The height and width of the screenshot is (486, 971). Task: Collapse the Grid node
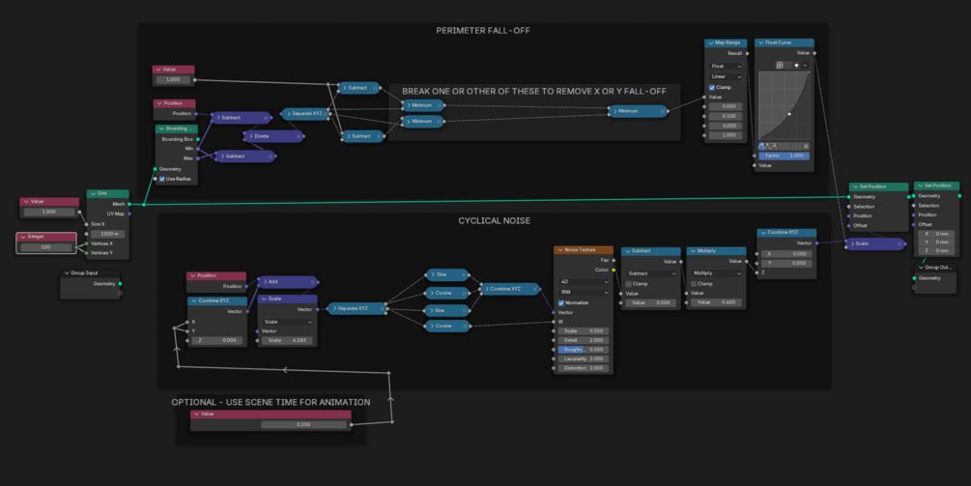tap(93, 193)
